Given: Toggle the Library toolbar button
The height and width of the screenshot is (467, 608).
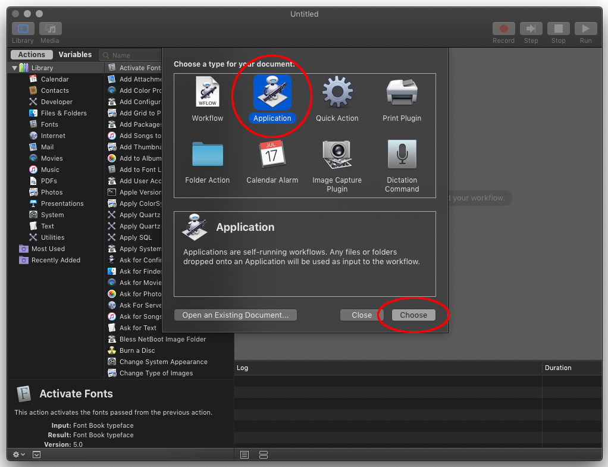Looking at the screenshot, I should [23, 29].
